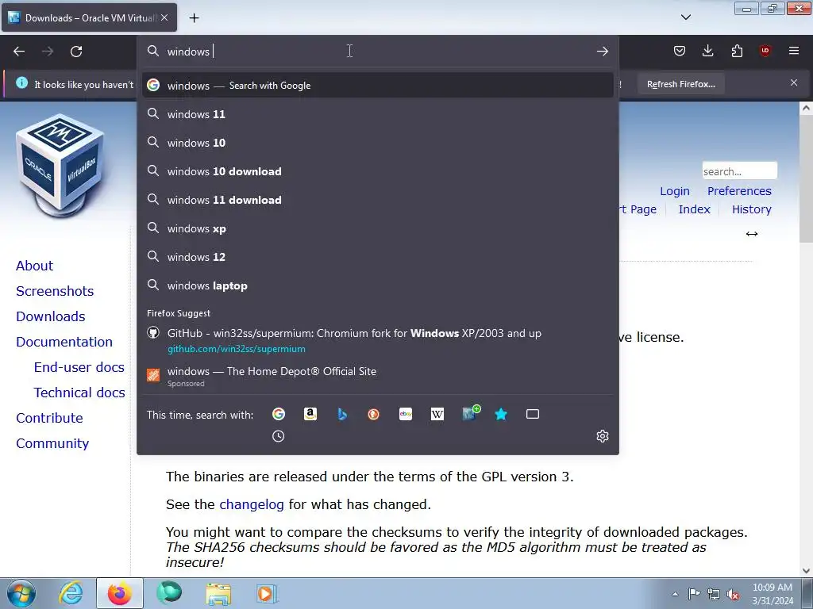Open search settings gear icon
The width and height of the screenshot is (813, 609).
(x=602, y=436)
